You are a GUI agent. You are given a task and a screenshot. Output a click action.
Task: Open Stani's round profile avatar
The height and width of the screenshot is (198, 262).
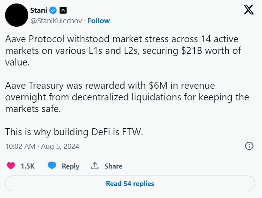pos(17,15)
